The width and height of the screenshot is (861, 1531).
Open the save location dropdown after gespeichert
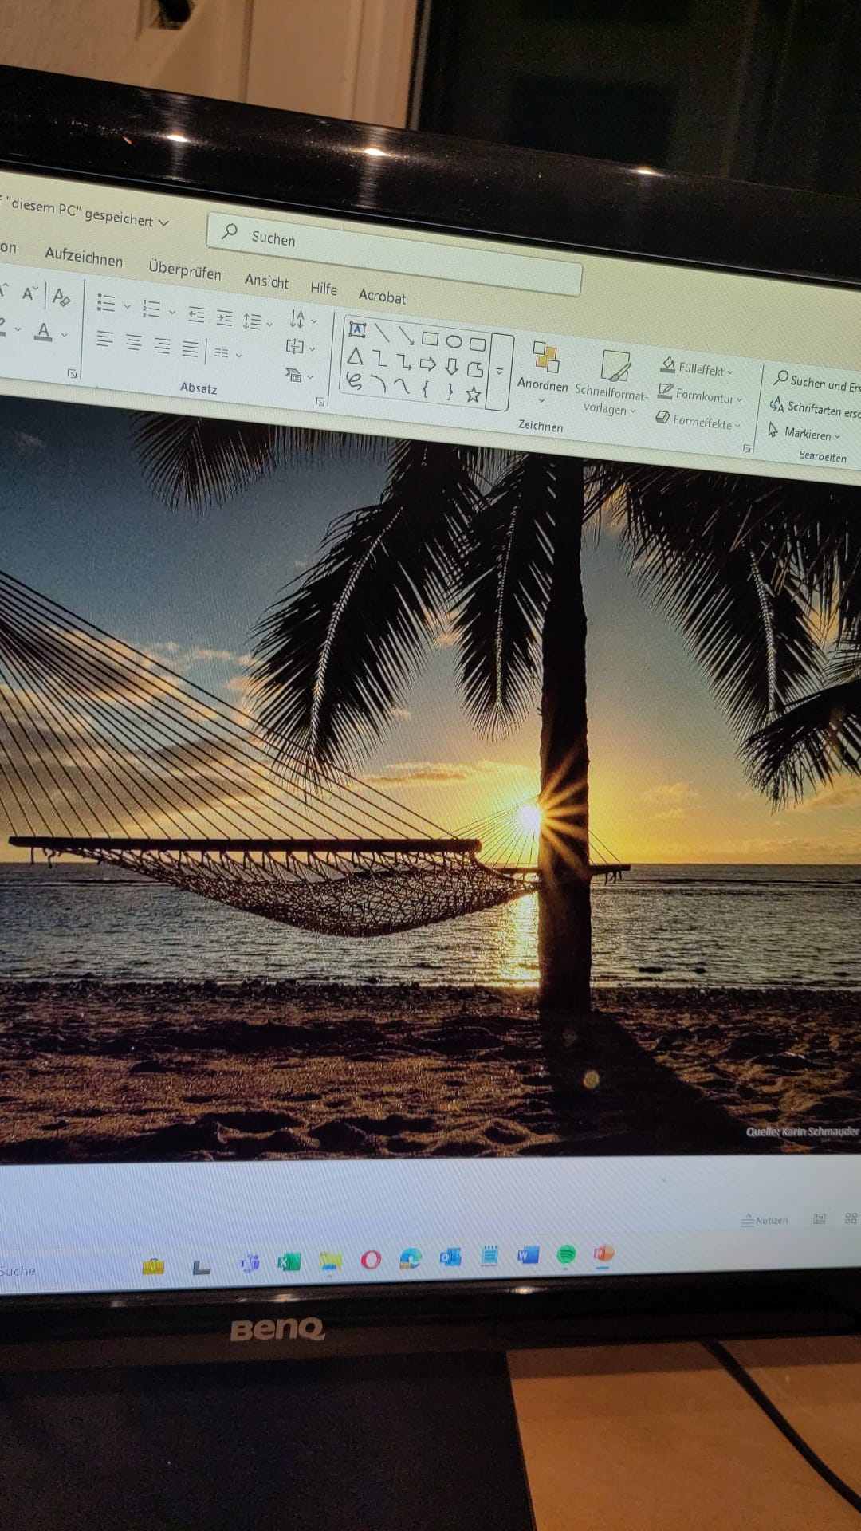coord(163,222)
